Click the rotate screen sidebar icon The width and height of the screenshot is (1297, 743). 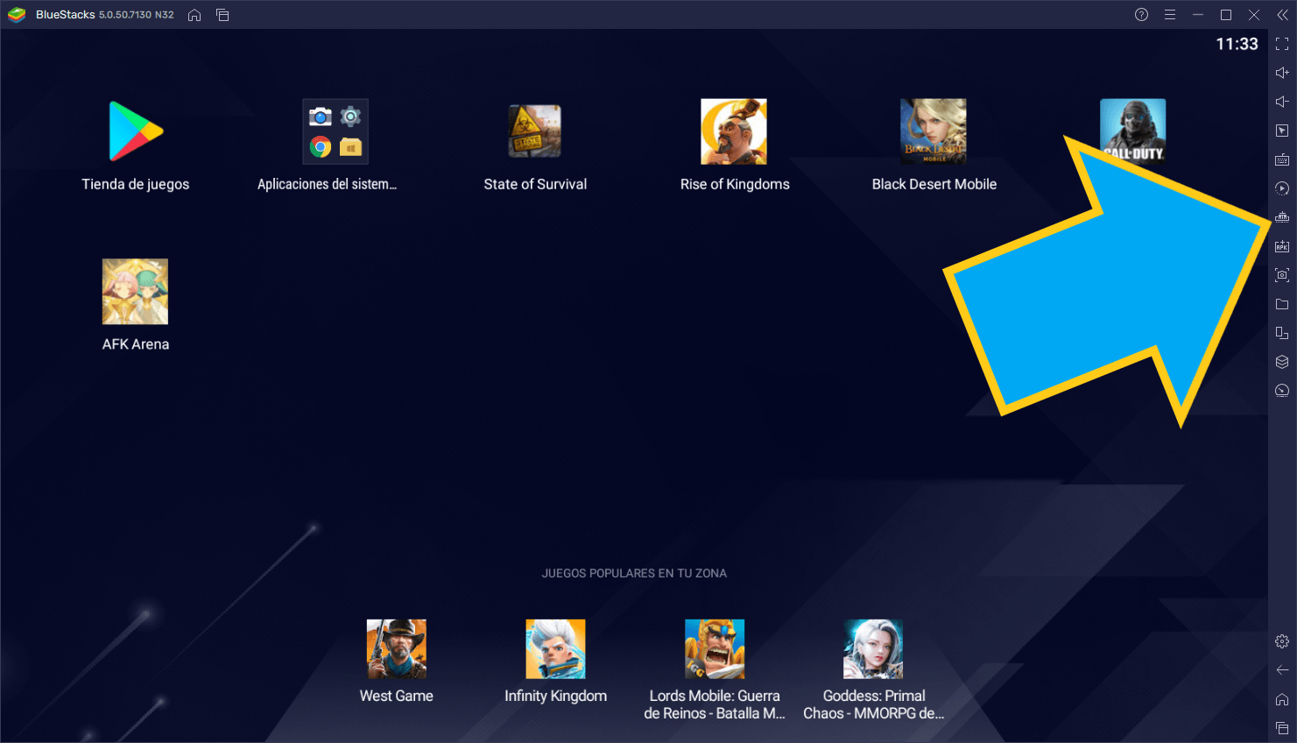1282,333
